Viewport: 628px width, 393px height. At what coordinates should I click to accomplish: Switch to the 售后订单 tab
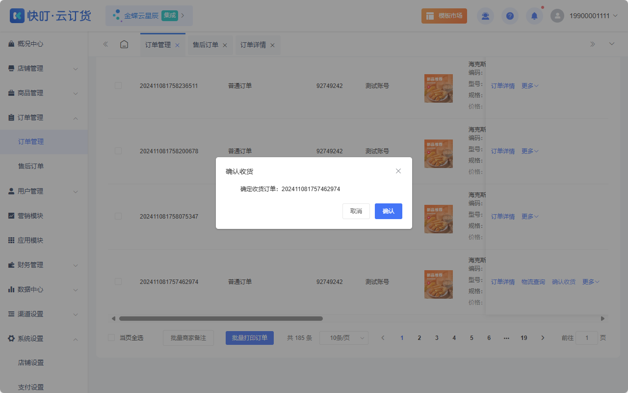coord(206,45)
